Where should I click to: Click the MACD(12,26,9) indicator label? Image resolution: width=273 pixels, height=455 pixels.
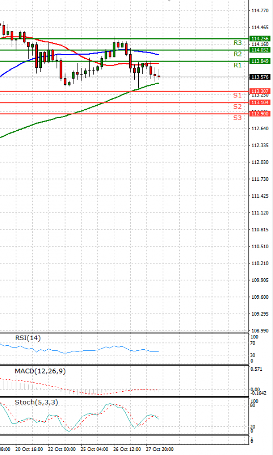tap(40, 371)
